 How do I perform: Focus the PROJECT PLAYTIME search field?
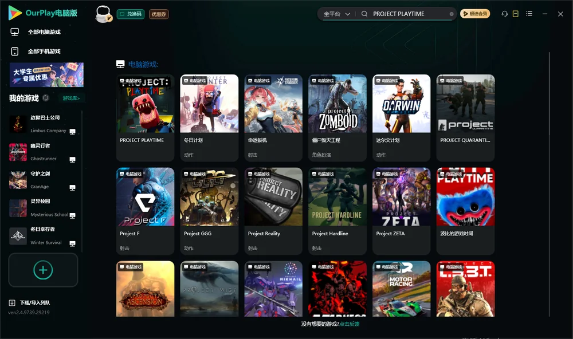click(409, 14)
